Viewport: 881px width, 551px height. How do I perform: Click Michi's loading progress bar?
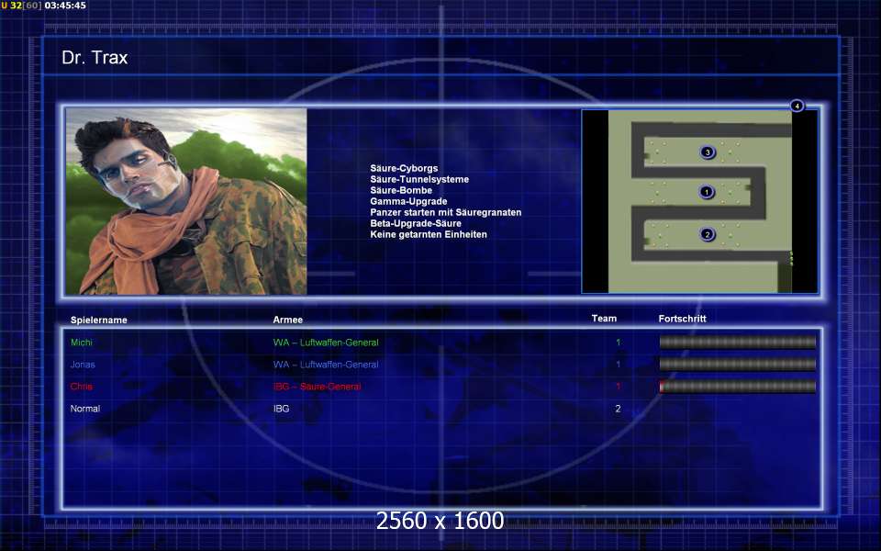[737, 342]
